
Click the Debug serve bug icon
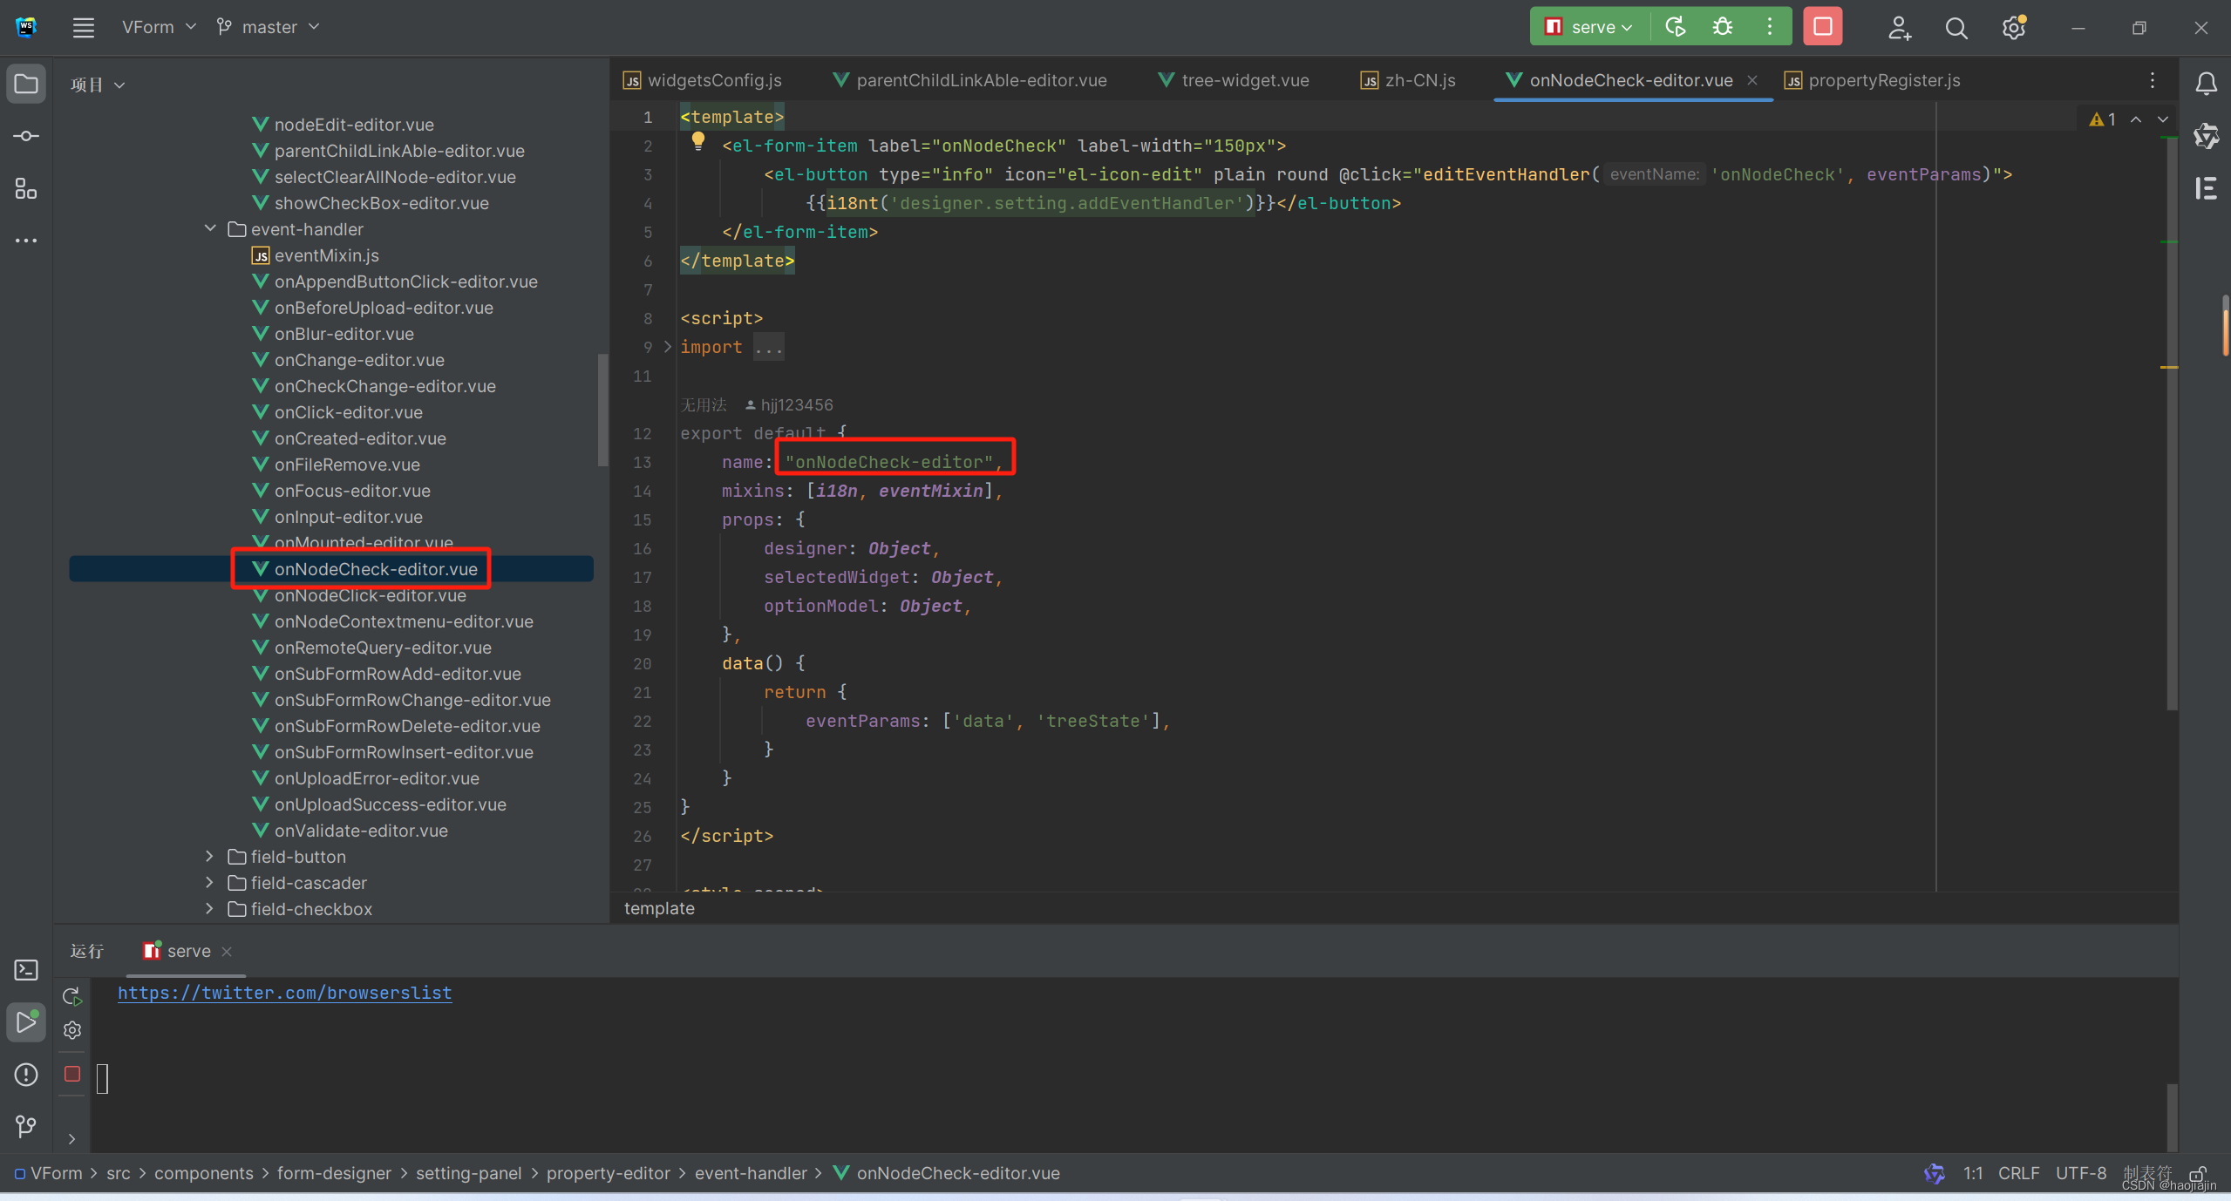pyautogui.click(x=1722, y=27)
